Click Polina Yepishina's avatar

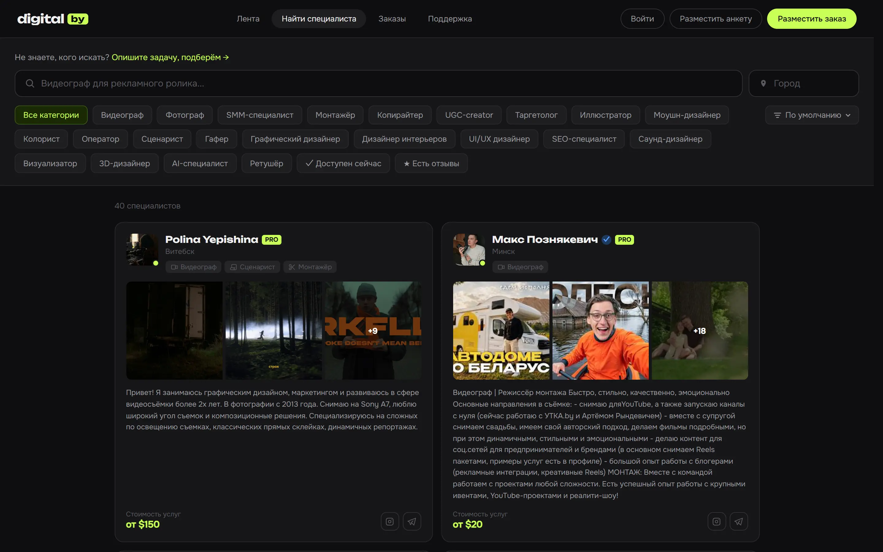coord(142,250)
